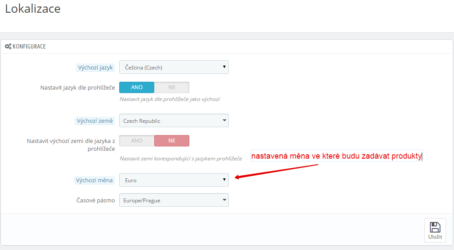Click the Výchozí měna label
Viewport: 454px width, 250px height.
pos(94,180)
